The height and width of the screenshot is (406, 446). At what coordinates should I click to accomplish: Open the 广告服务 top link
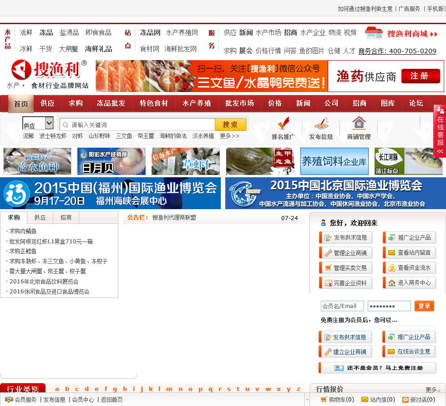click(409, 9)
